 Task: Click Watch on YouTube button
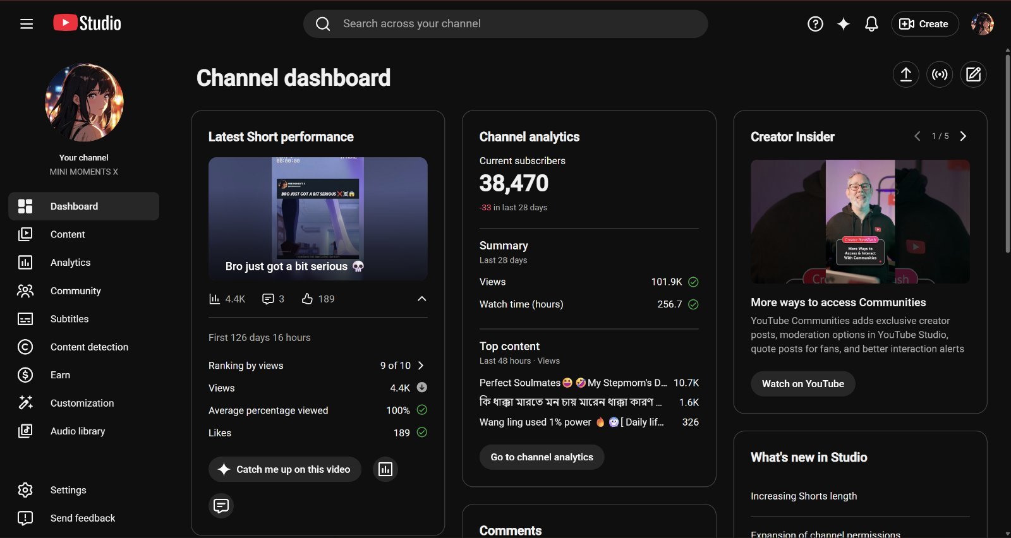802,384
